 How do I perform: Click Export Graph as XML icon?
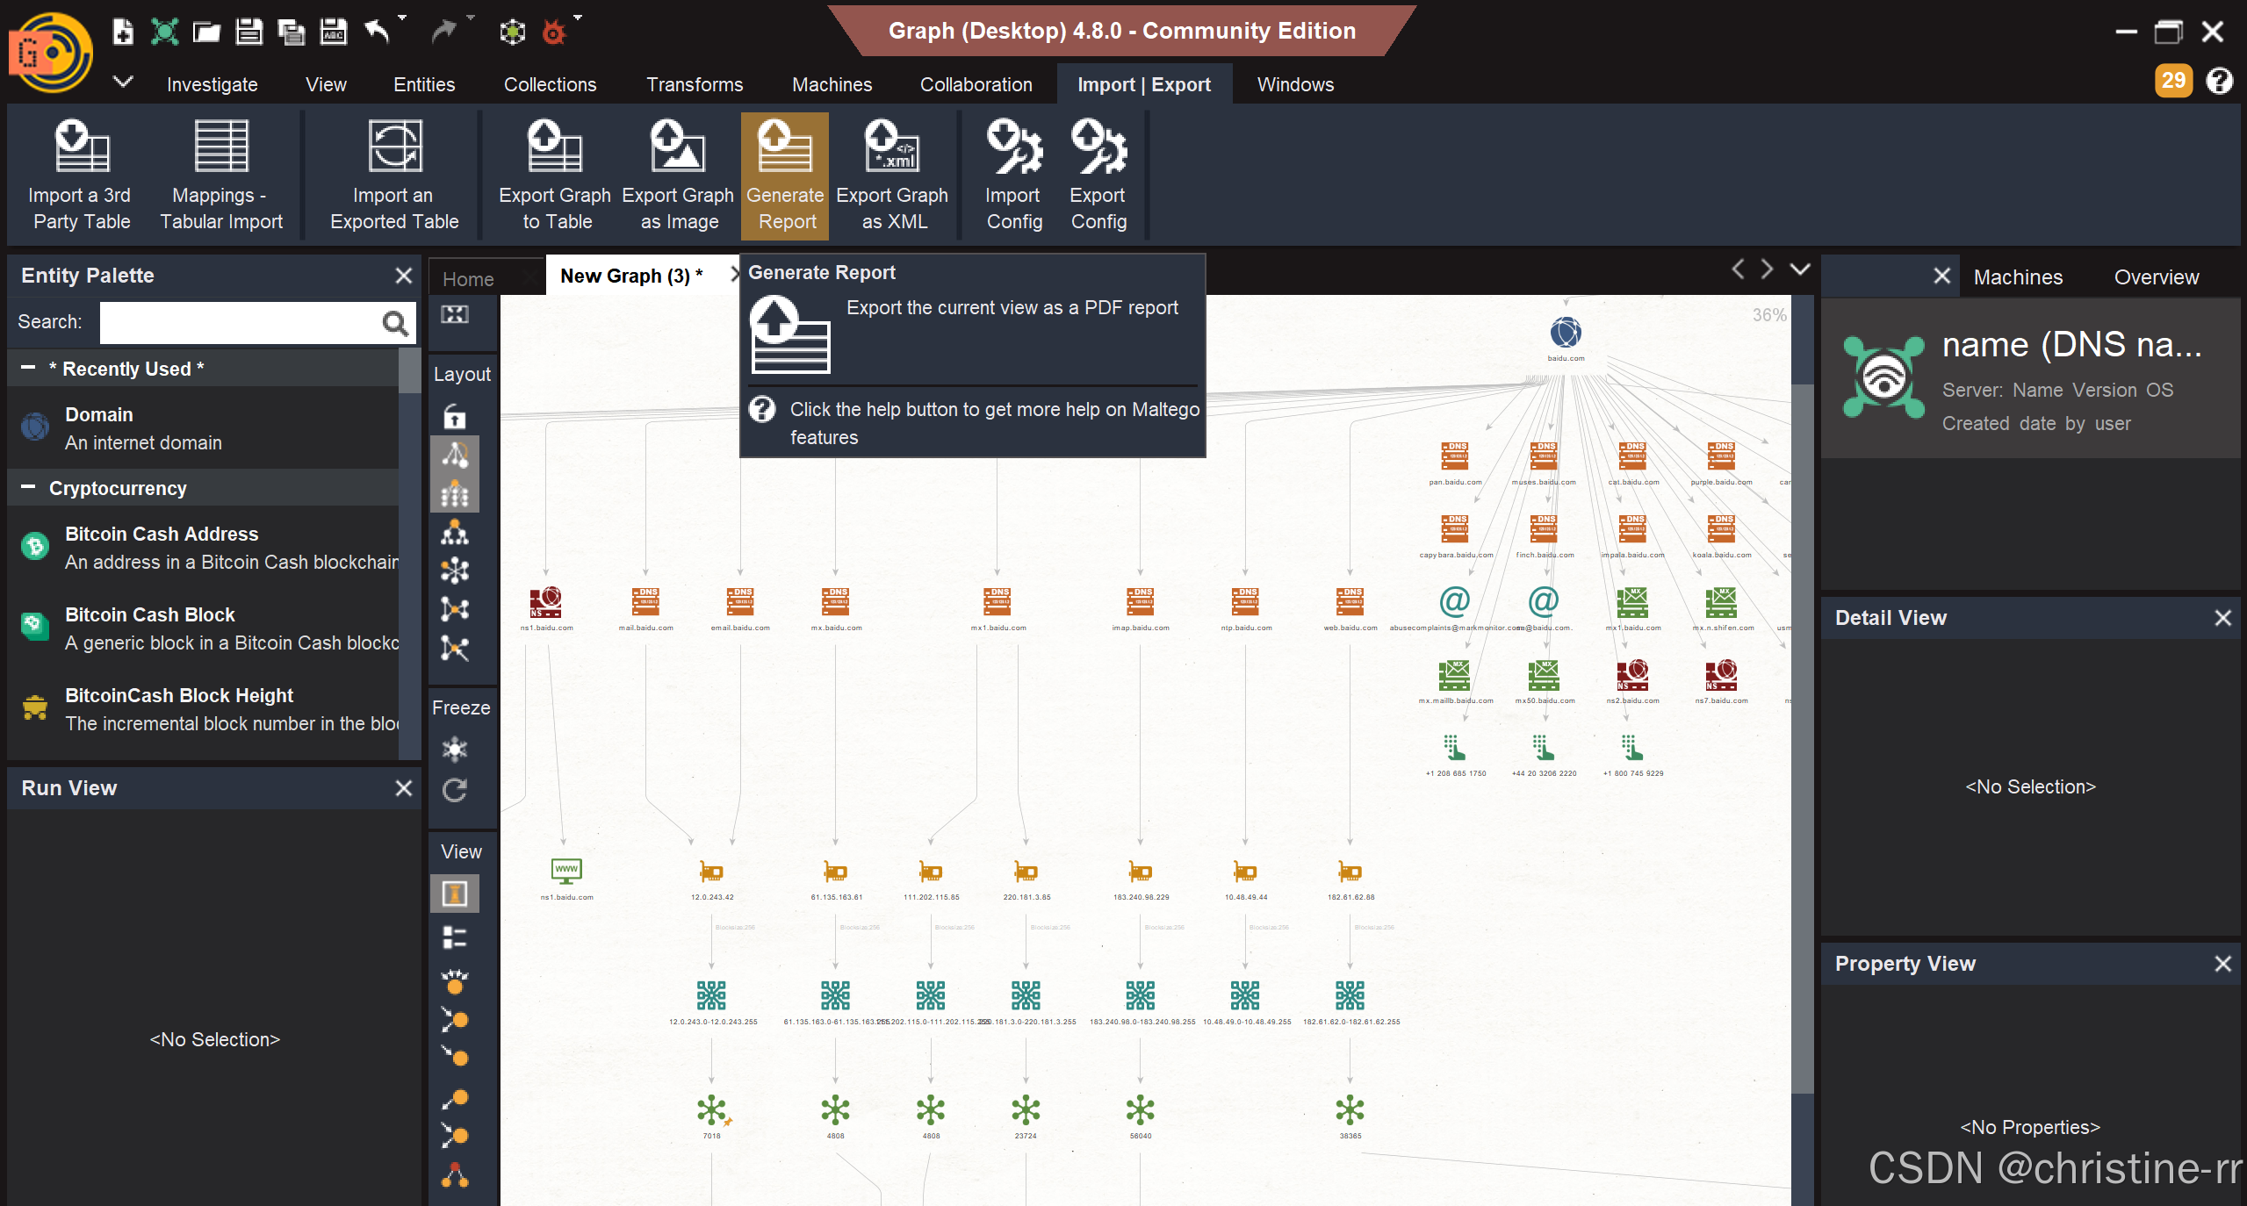pyautogui.click(x=891, y=147)
